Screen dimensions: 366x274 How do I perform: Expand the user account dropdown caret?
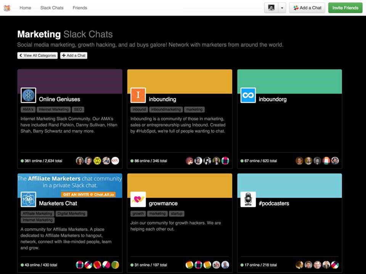pos(282,8)
